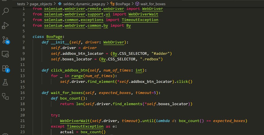264x135 pixels.
Task: Click 'expected_boxes' at end of line 21
Action: 229,120
